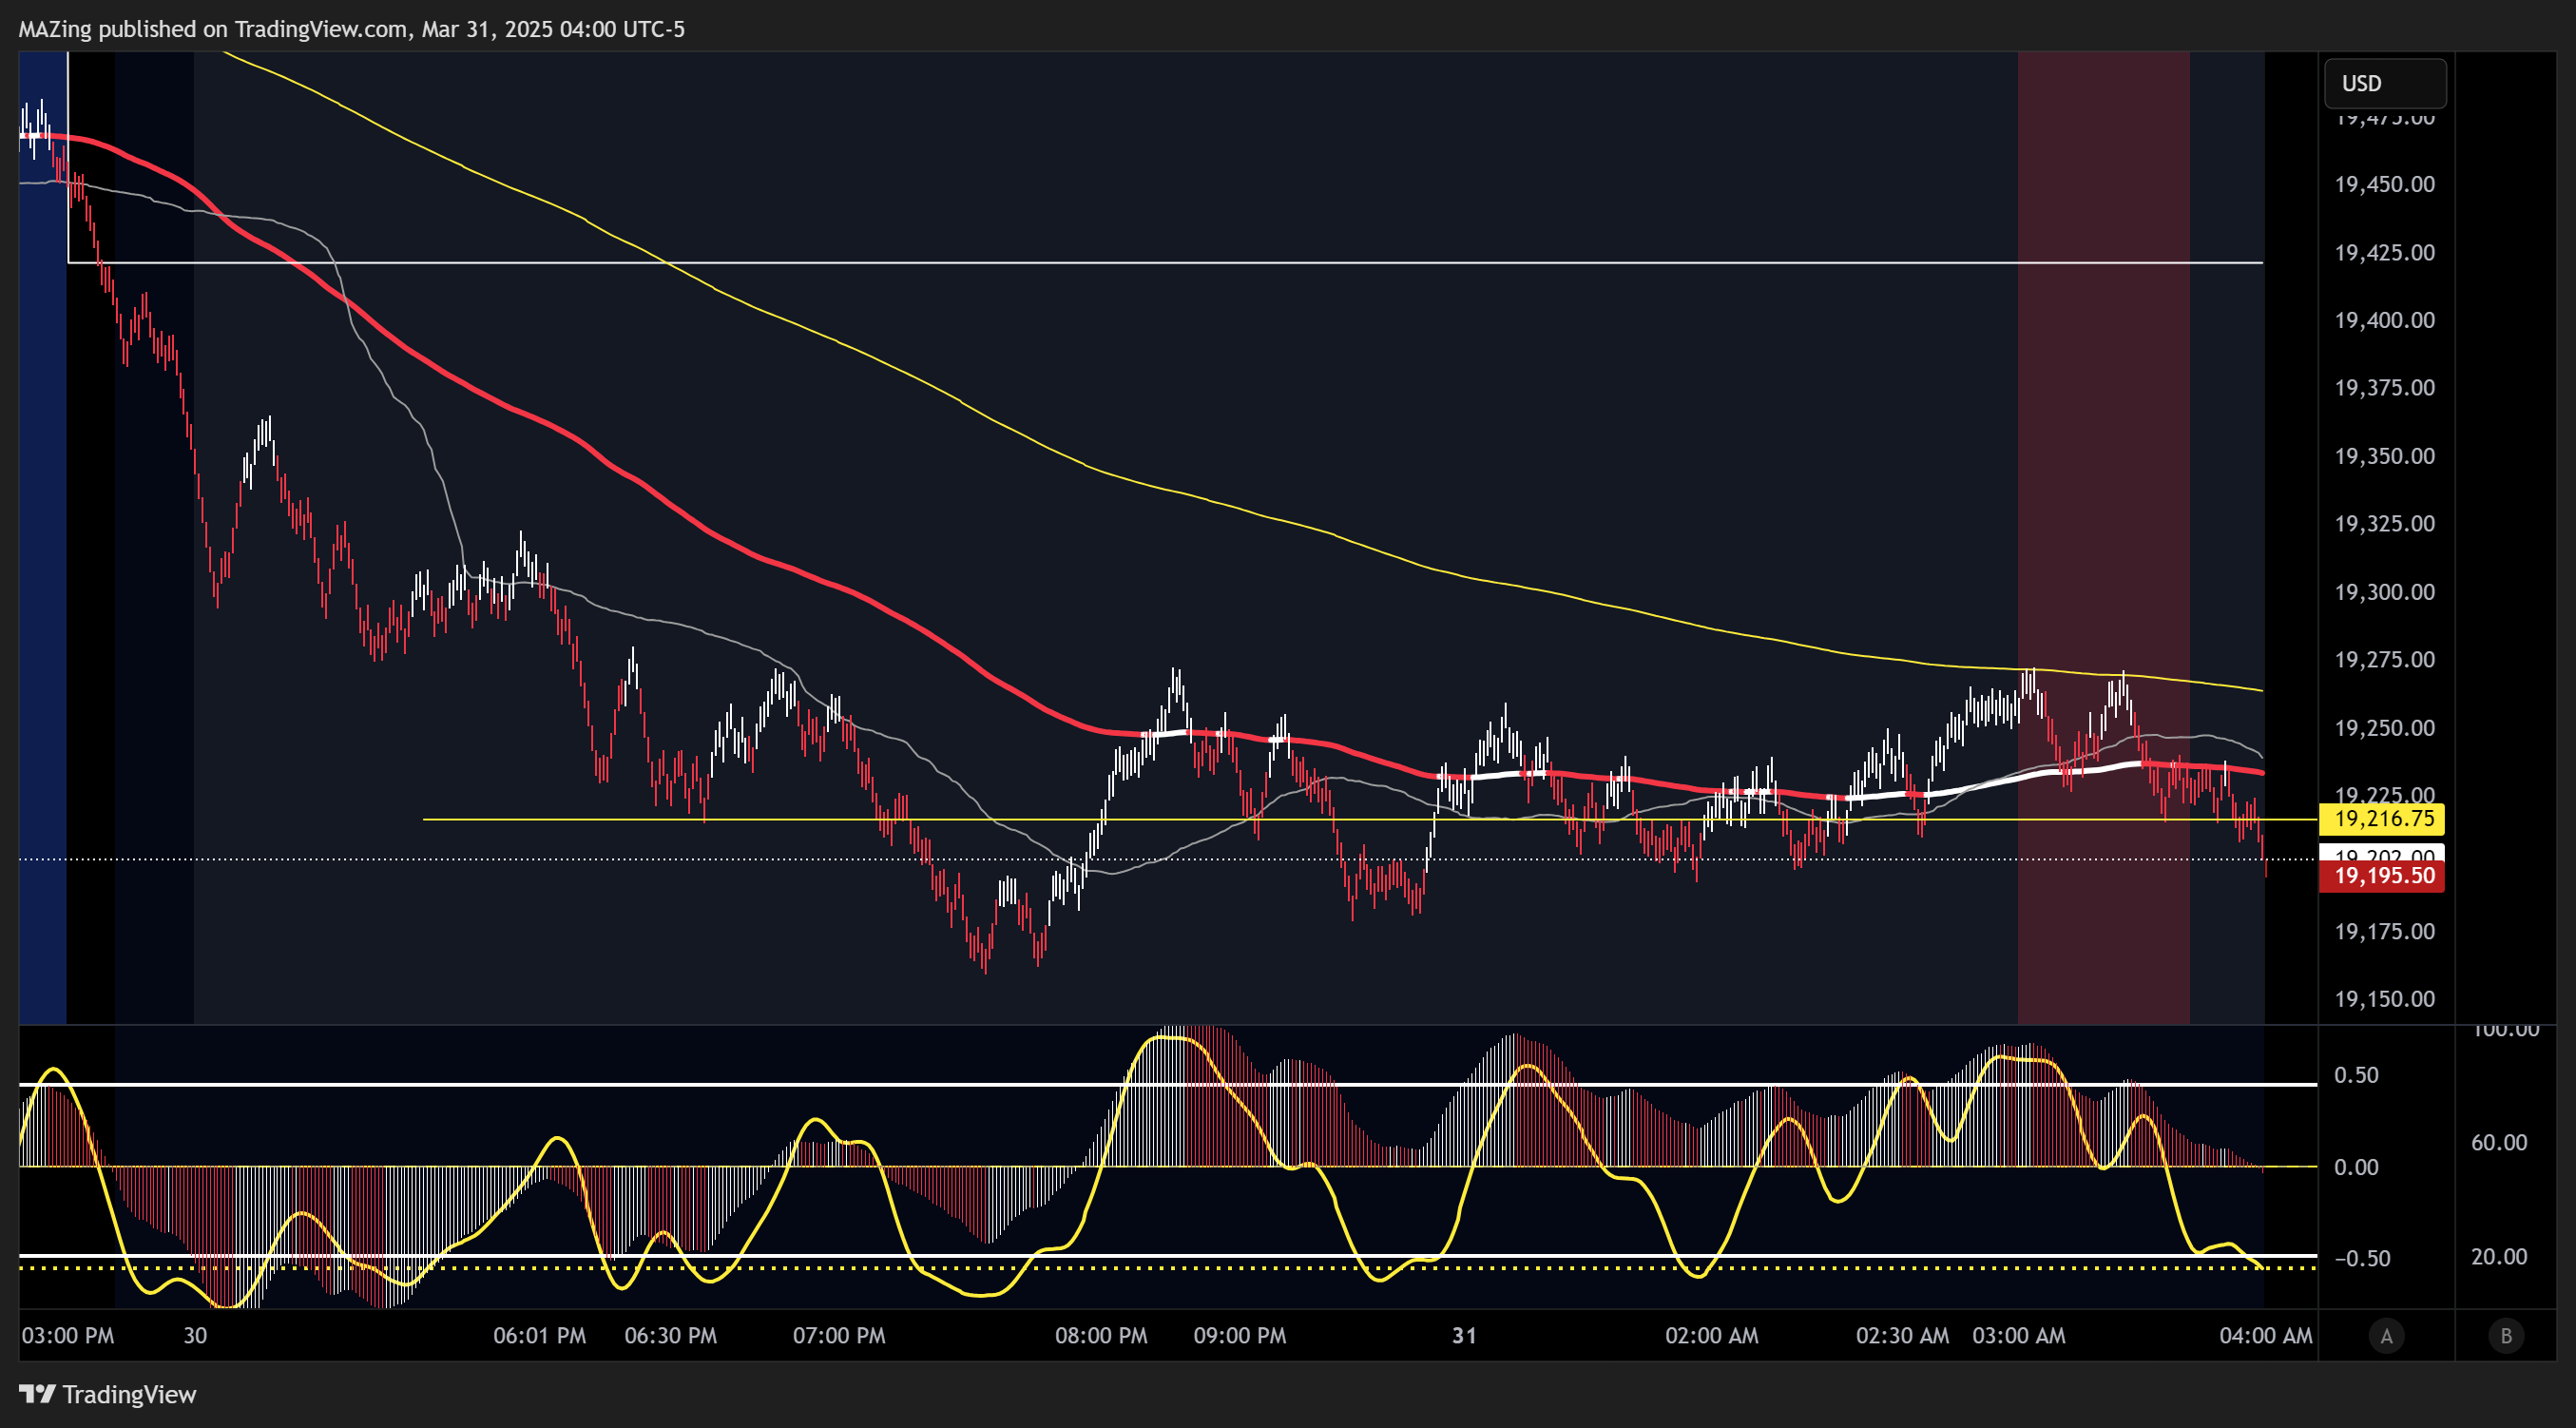Select the 06:30 PM time label

(x=671, y=1336)
